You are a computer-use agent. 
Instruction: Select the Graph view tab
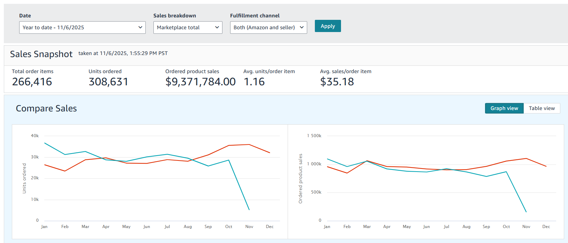click(x=504, y=108)
